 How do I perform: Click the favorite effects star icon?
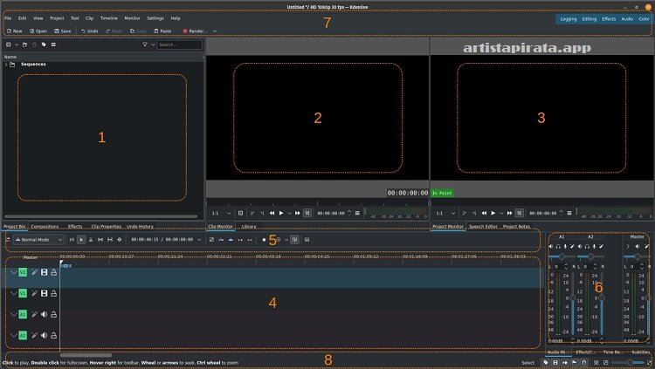pos(264,240)
